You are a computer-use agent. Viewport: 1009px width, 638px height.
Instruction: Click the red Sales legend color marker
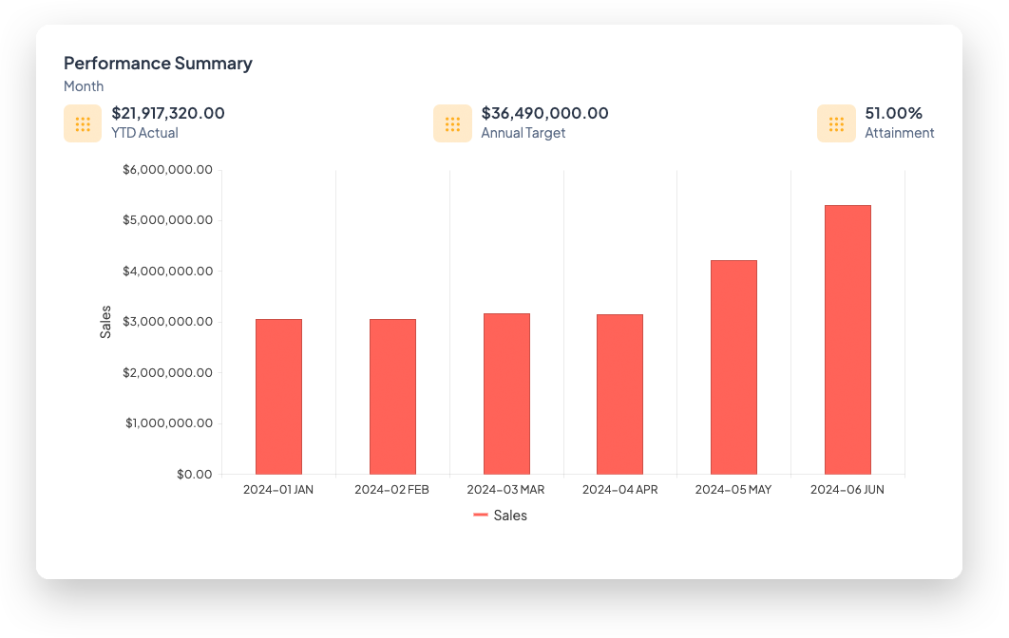click(481, 516)
